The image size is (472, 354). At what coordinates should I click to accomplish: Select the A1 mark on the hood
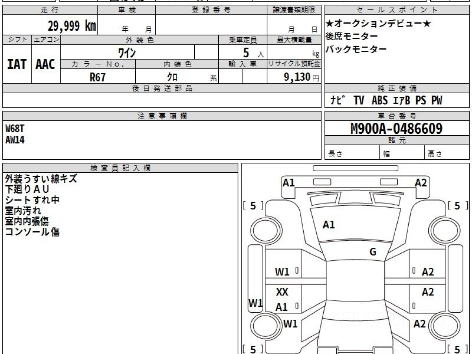coord(329,225)
